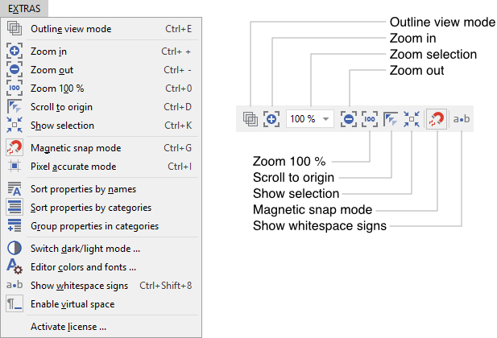497x338 pixels.
Task: Open the Activate license... entry
Action: pos(68,327)
